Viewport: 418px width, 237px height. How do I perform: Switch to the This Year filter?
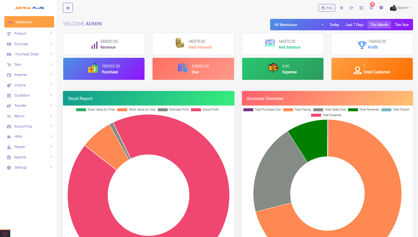[402, 25]
